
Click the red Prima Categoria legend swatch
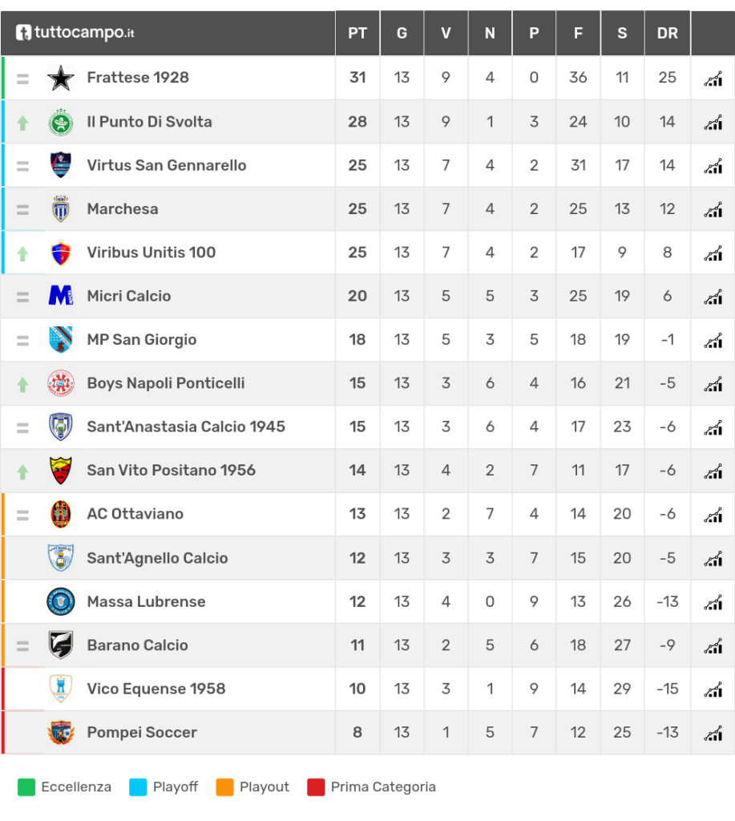[316, 787]
